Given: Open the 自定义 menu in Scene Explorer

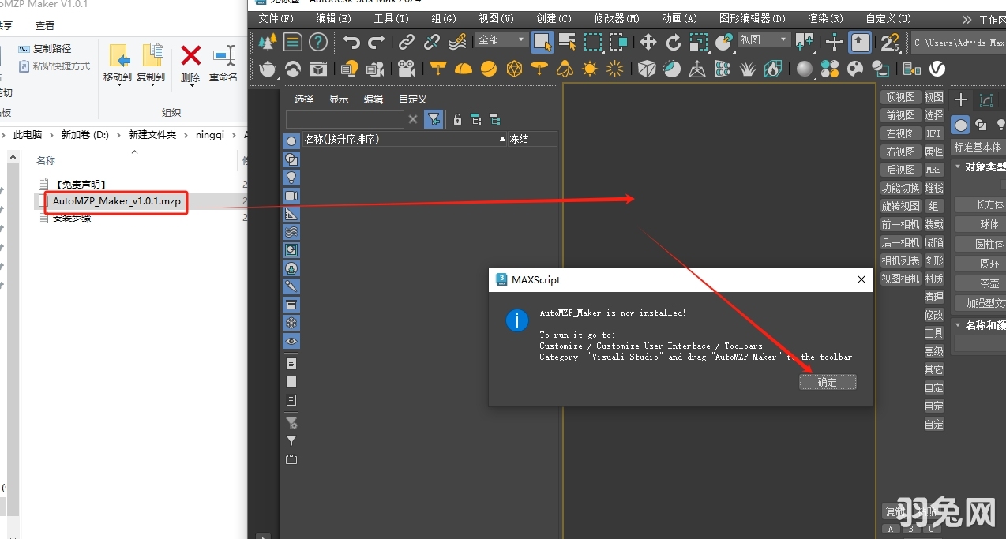Looking at the screenshot, I should point(412,99).
